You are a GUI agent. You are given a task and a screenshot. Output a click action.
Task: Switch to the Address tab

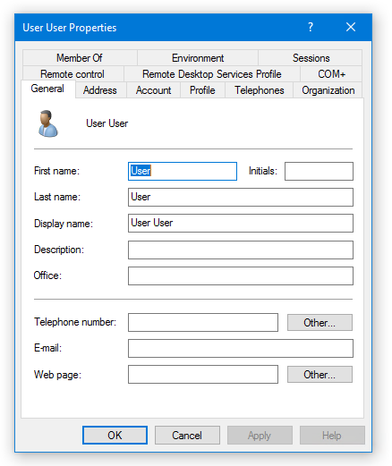(100, 90)
